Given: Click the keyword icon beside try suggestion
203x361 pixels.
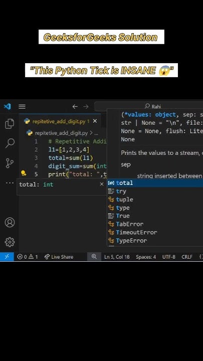Looking at the screenshot, I should (x=111, y=191).
